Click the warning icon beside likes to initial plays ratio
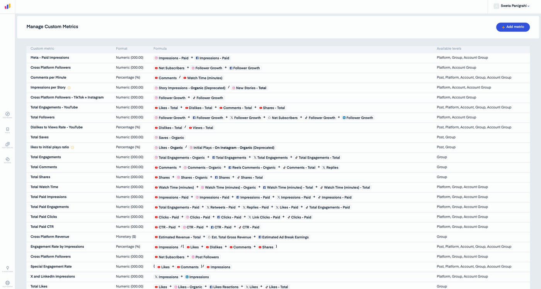 point(72,147)
